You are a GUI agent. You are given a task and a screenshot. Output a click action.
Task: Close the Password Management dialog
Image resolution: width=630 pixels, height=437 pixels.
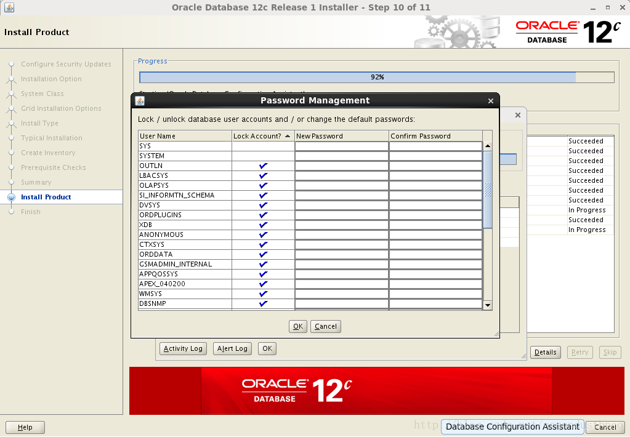[491, 101]
